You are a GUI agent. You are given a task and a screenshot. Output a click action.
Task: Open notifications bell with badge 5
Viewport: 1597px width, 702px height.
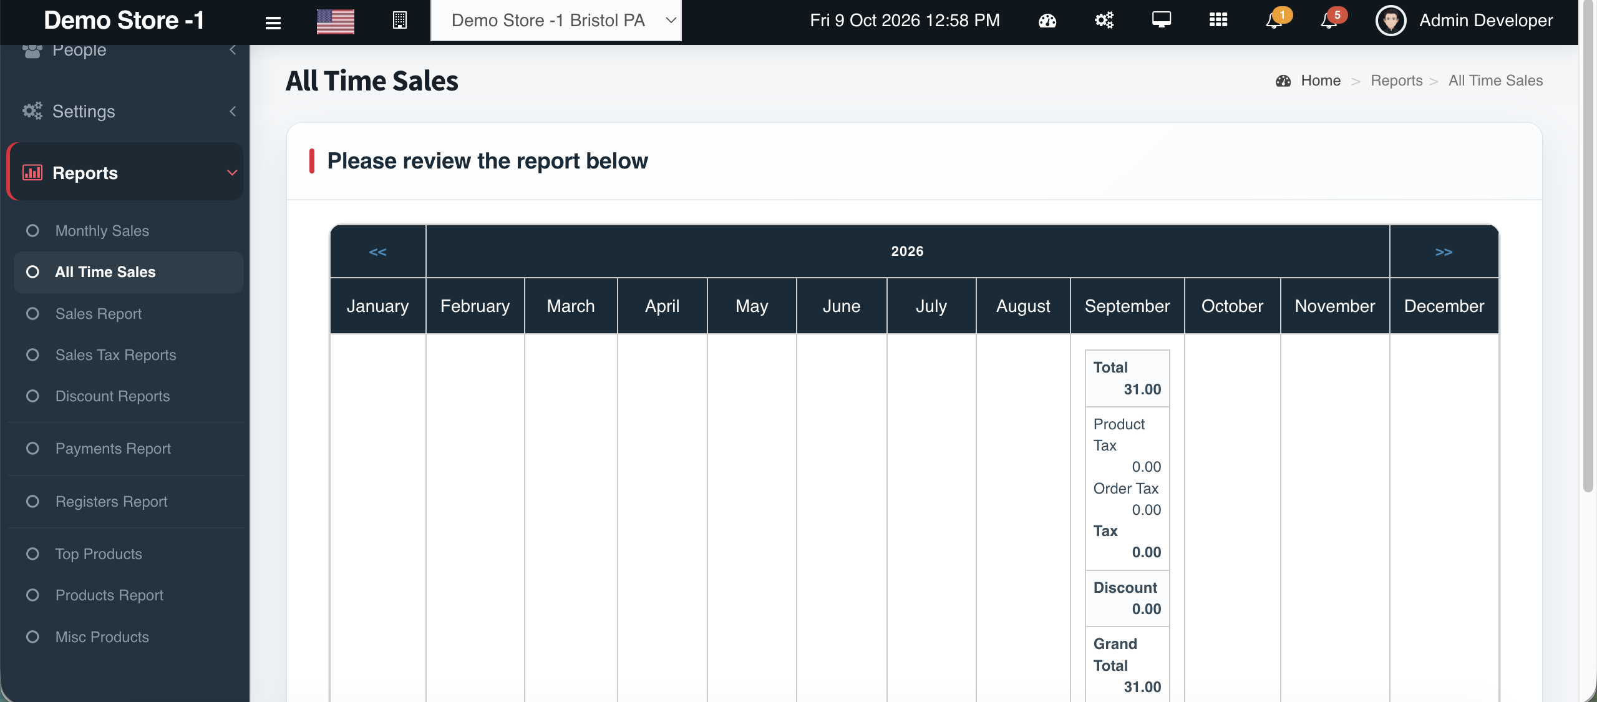tap(1332, 19)
